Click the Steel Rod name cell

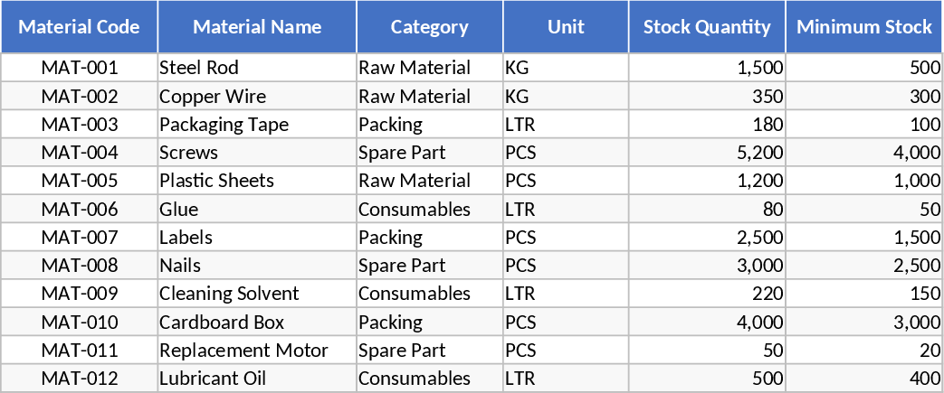[x=256, y=68]
